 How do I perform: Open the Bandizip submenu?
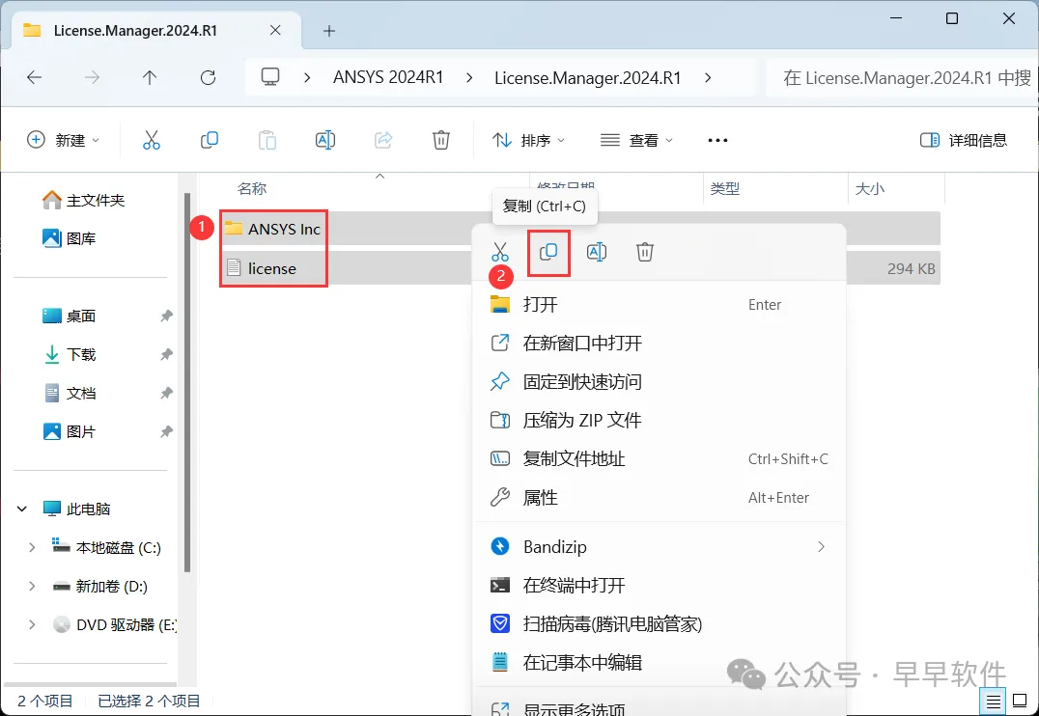660,546
